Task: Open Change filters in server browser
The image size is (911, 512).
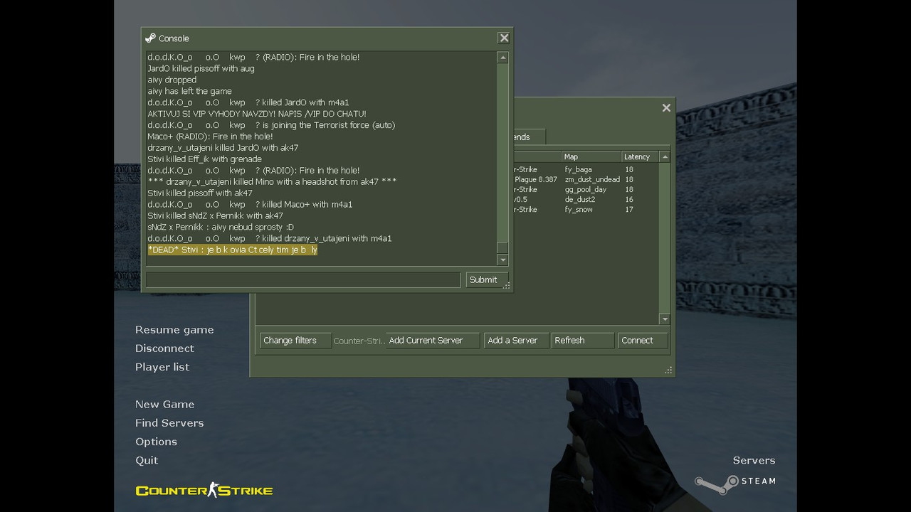Action: click(x=295, y=341)
